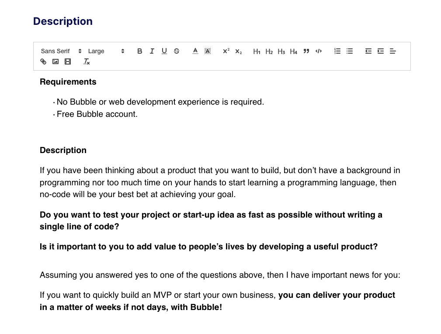Click the 'Free Bubble account.' bullet
This screenshot has width=441, height=334.
coord(97,114)
